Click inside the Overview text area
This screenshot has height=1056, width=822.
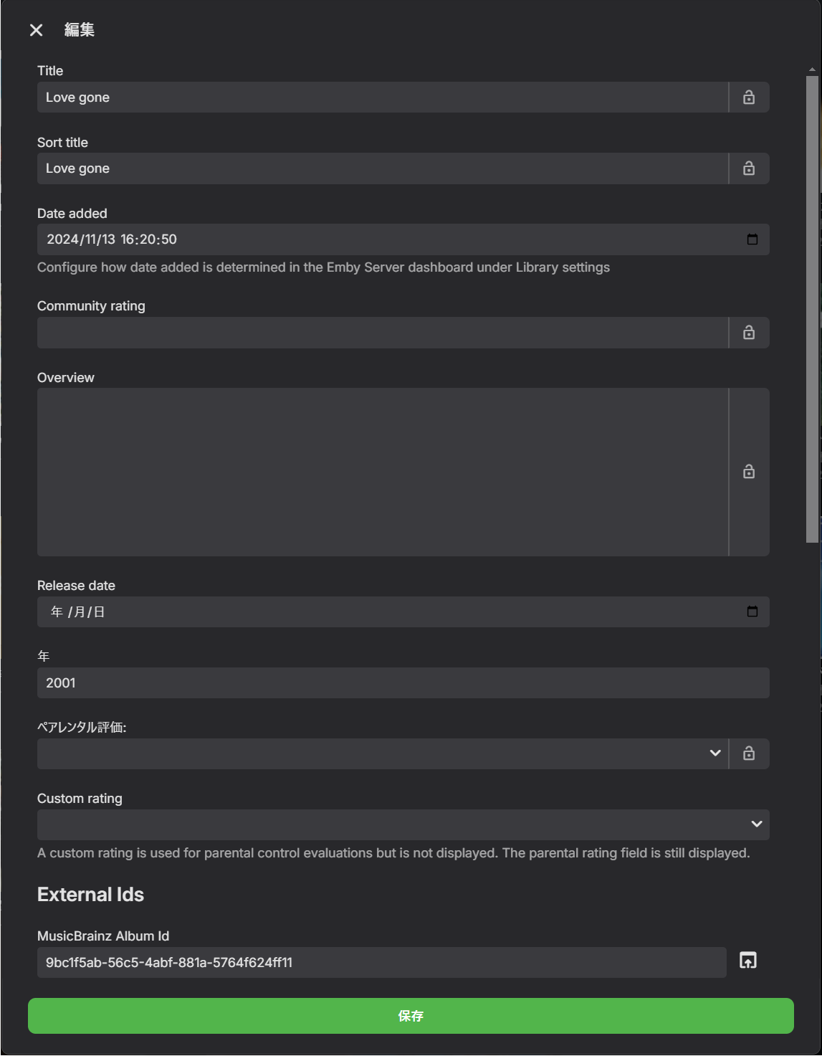pos(383,472)
